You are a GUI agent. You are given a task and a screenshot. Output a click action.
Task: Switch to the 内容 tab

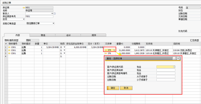coord(17,35)
